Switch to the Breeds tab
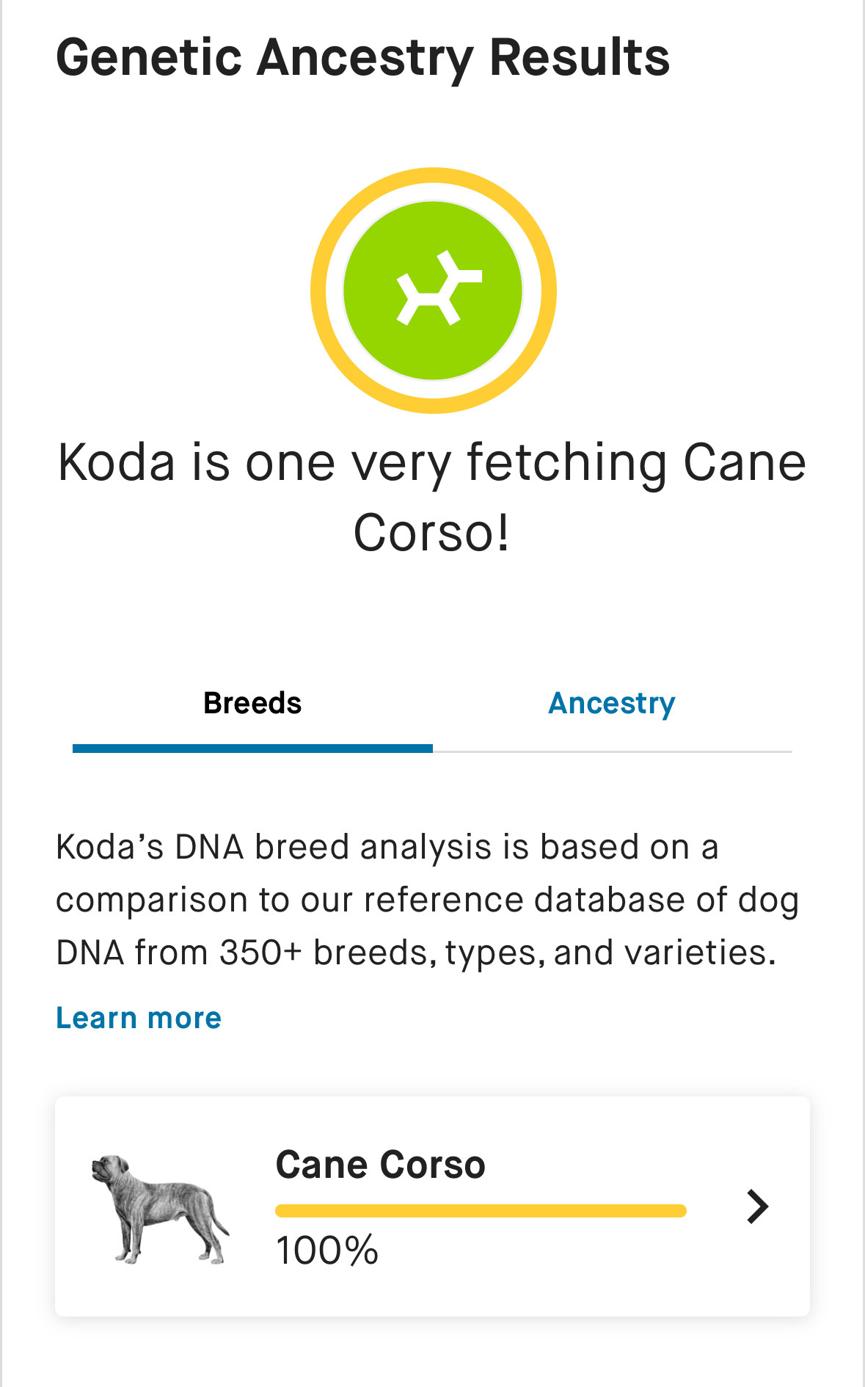This screenshot has height=1387, width=865. (x=252, y=703)
